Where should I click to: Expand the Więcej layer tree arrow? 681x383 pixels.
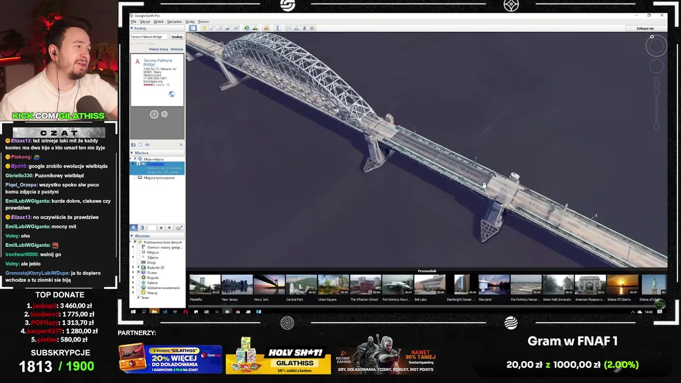(x=133, y=293)
